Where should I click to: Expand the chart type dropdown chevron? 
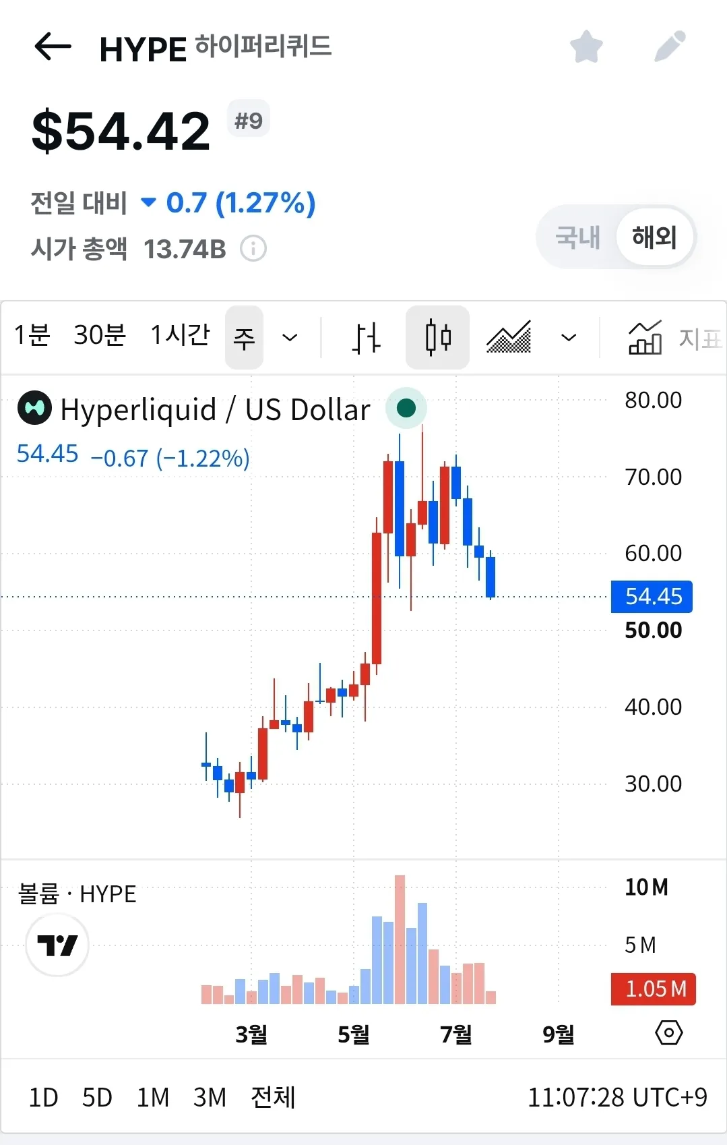569,337
